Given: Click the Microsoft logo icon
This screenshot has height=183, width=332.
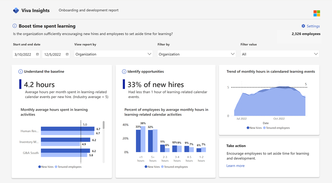Looking at the screenshot, I should (x=317, y=13).
